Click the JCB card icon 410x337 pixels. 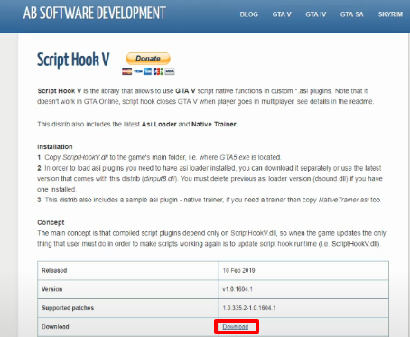tap(158, 71)
